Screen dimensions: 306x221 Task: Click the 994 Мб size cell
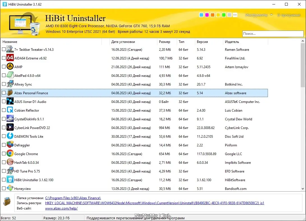(164, 128)
